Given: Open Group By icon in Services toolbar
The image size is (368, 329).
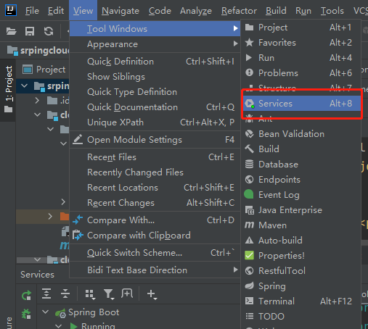Looking at the screenshot, I should (90, 294).
